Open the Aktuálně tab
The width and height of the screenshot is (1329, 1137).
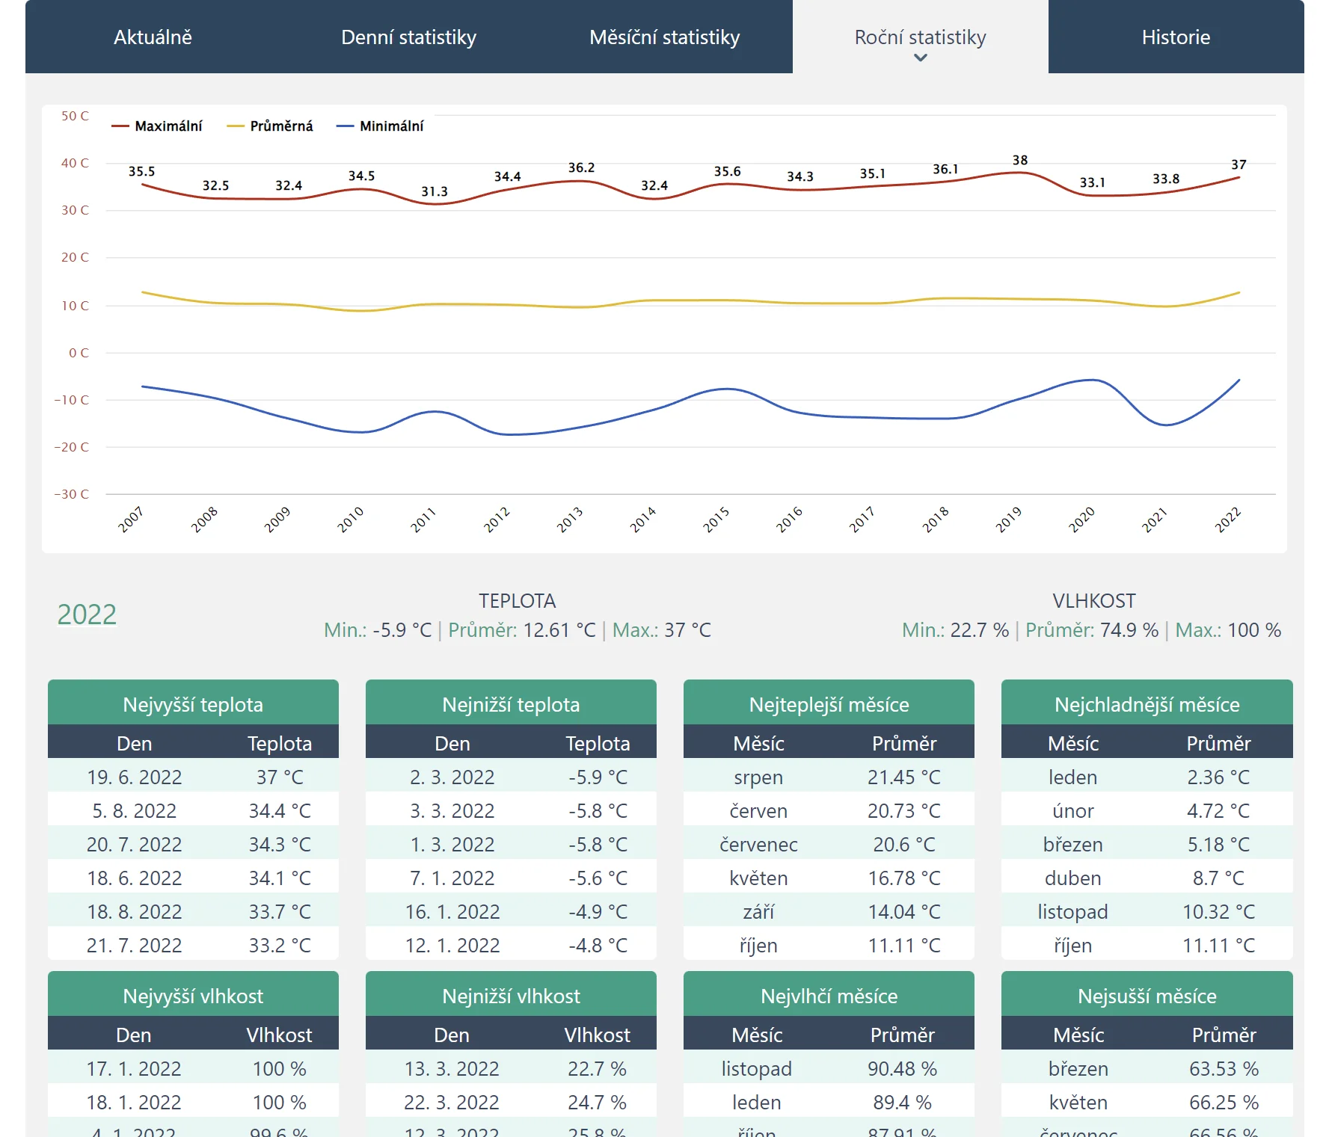click(x=153, y=37)
